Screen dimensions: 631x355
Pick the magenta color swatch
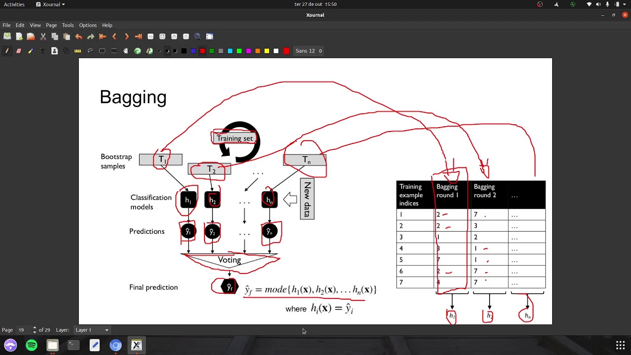[x=248, y=51]
